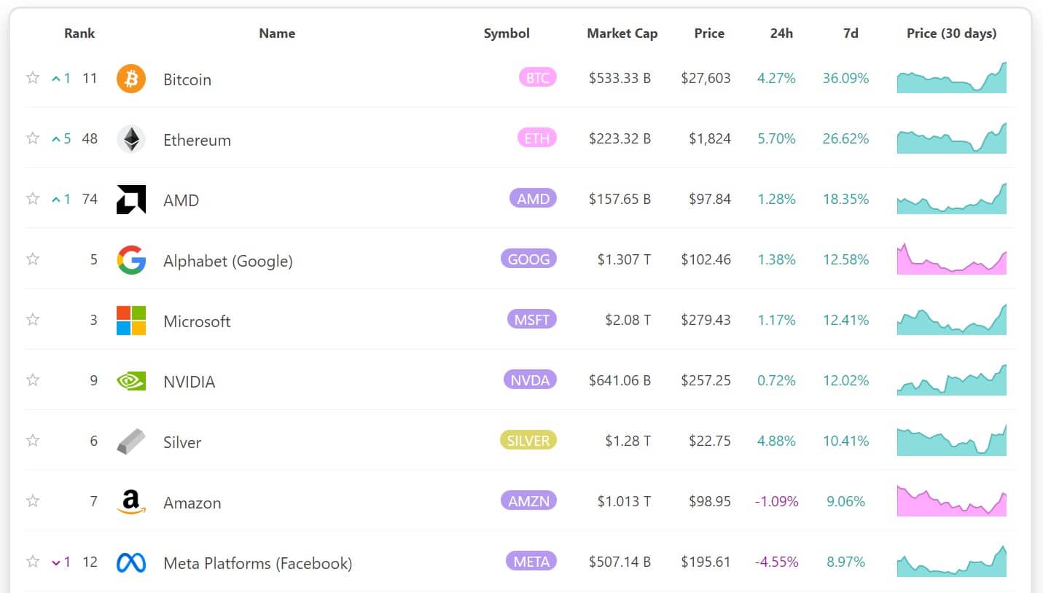This screenshot has width=1043, height=593.
Task: Sort table by Name column header
Action: click(x=277, y=34)
